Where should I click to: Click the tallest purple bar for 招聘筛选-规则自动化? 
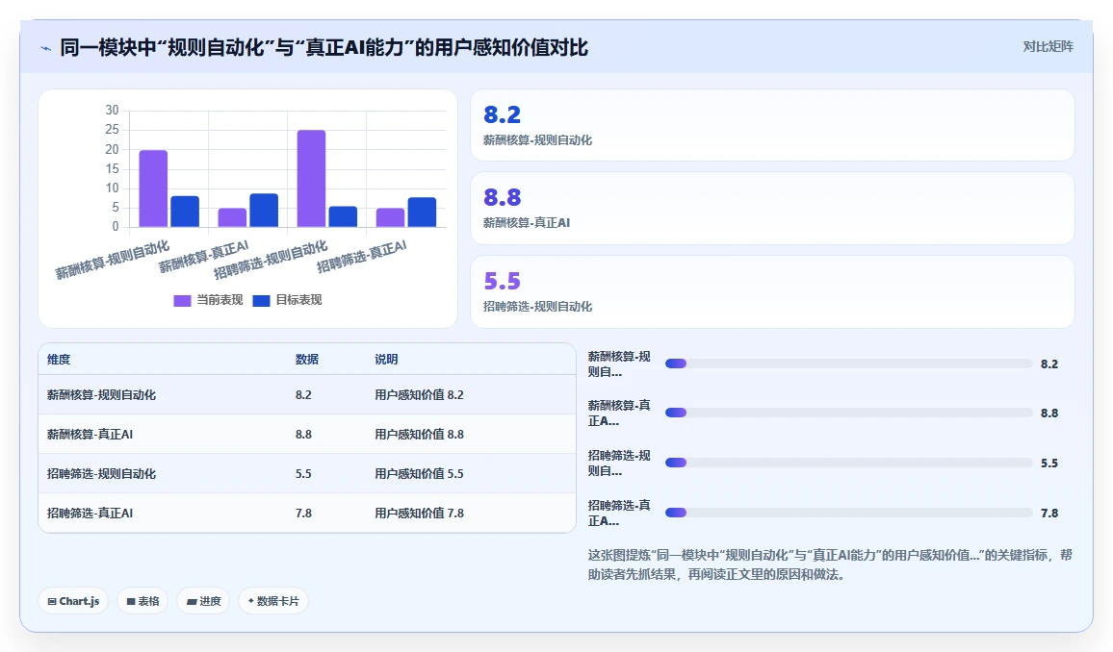click(x=311, y=179)
